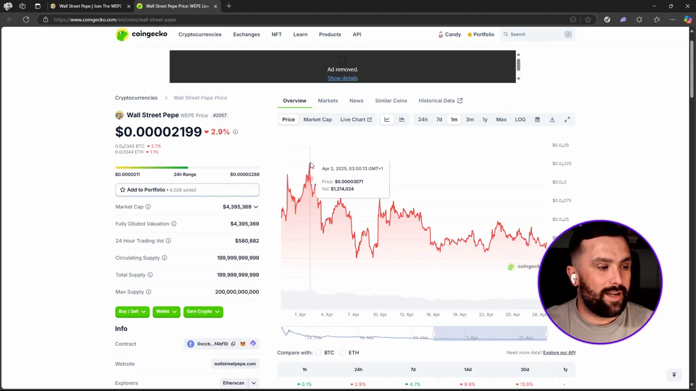Viewport: 696px width, 391px height.
Task: Click the Ethereum chain icon in contract
Action: (x=191, y=344)
